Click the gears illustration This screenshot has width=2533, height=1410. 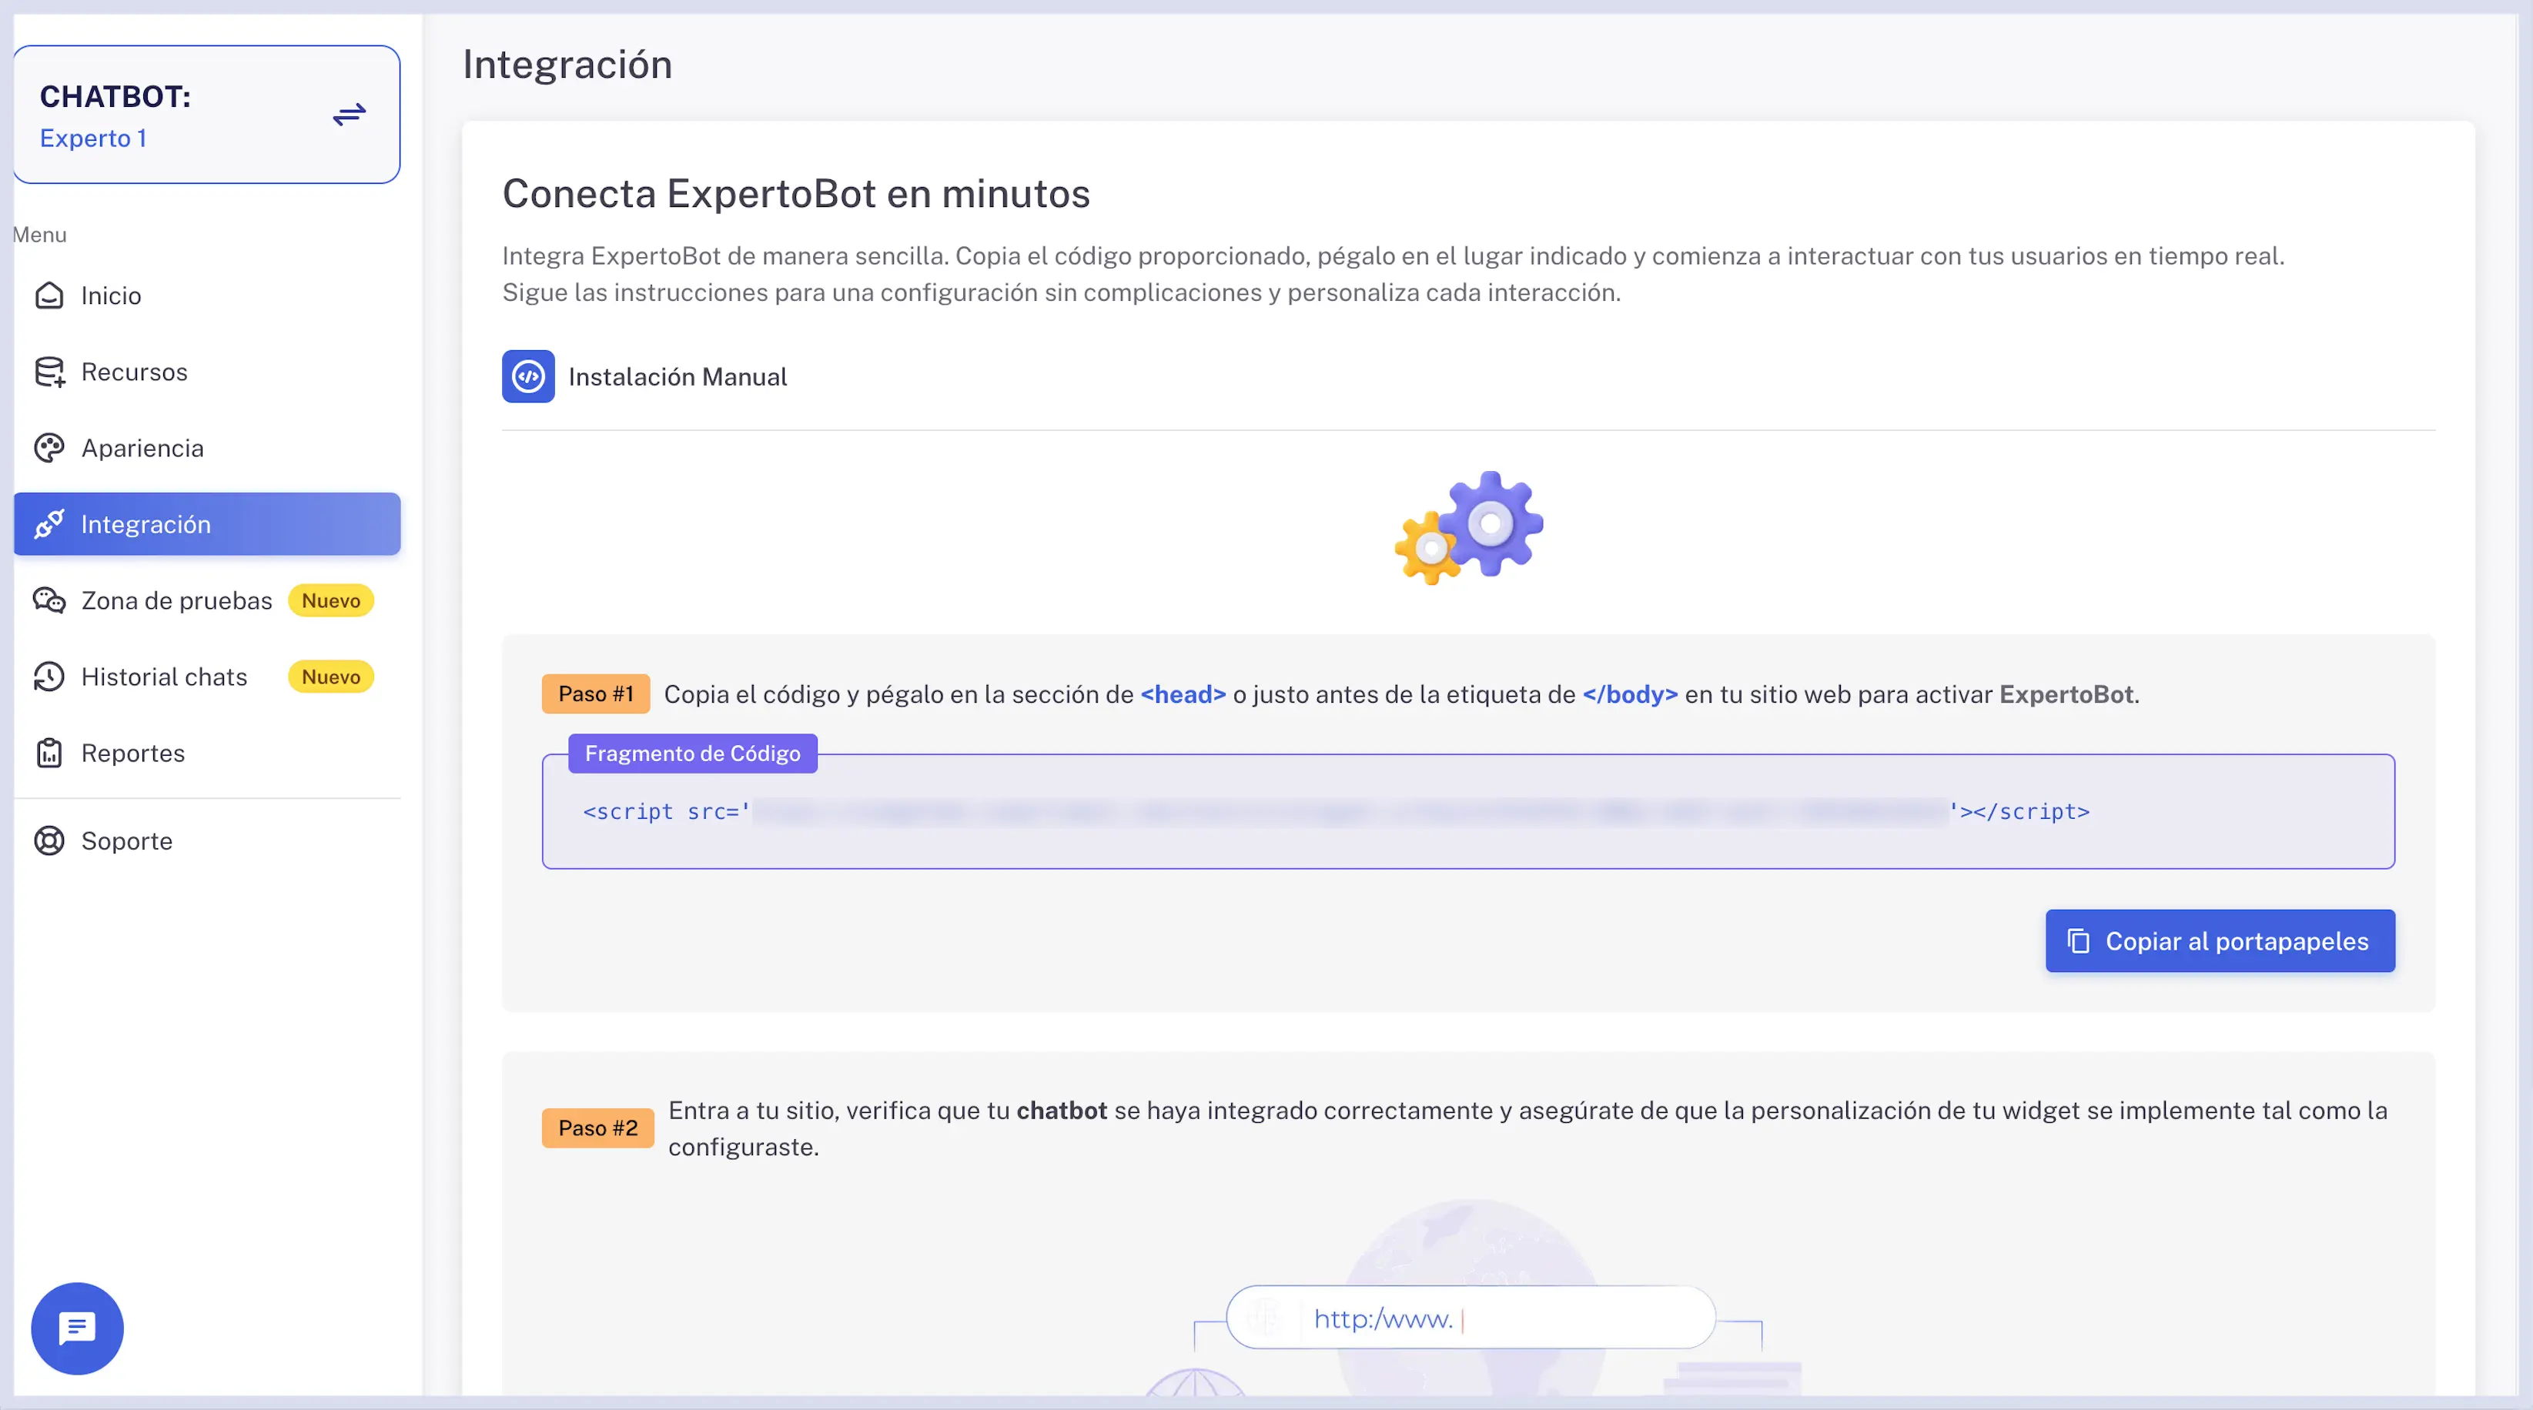tap(1468, 528)
